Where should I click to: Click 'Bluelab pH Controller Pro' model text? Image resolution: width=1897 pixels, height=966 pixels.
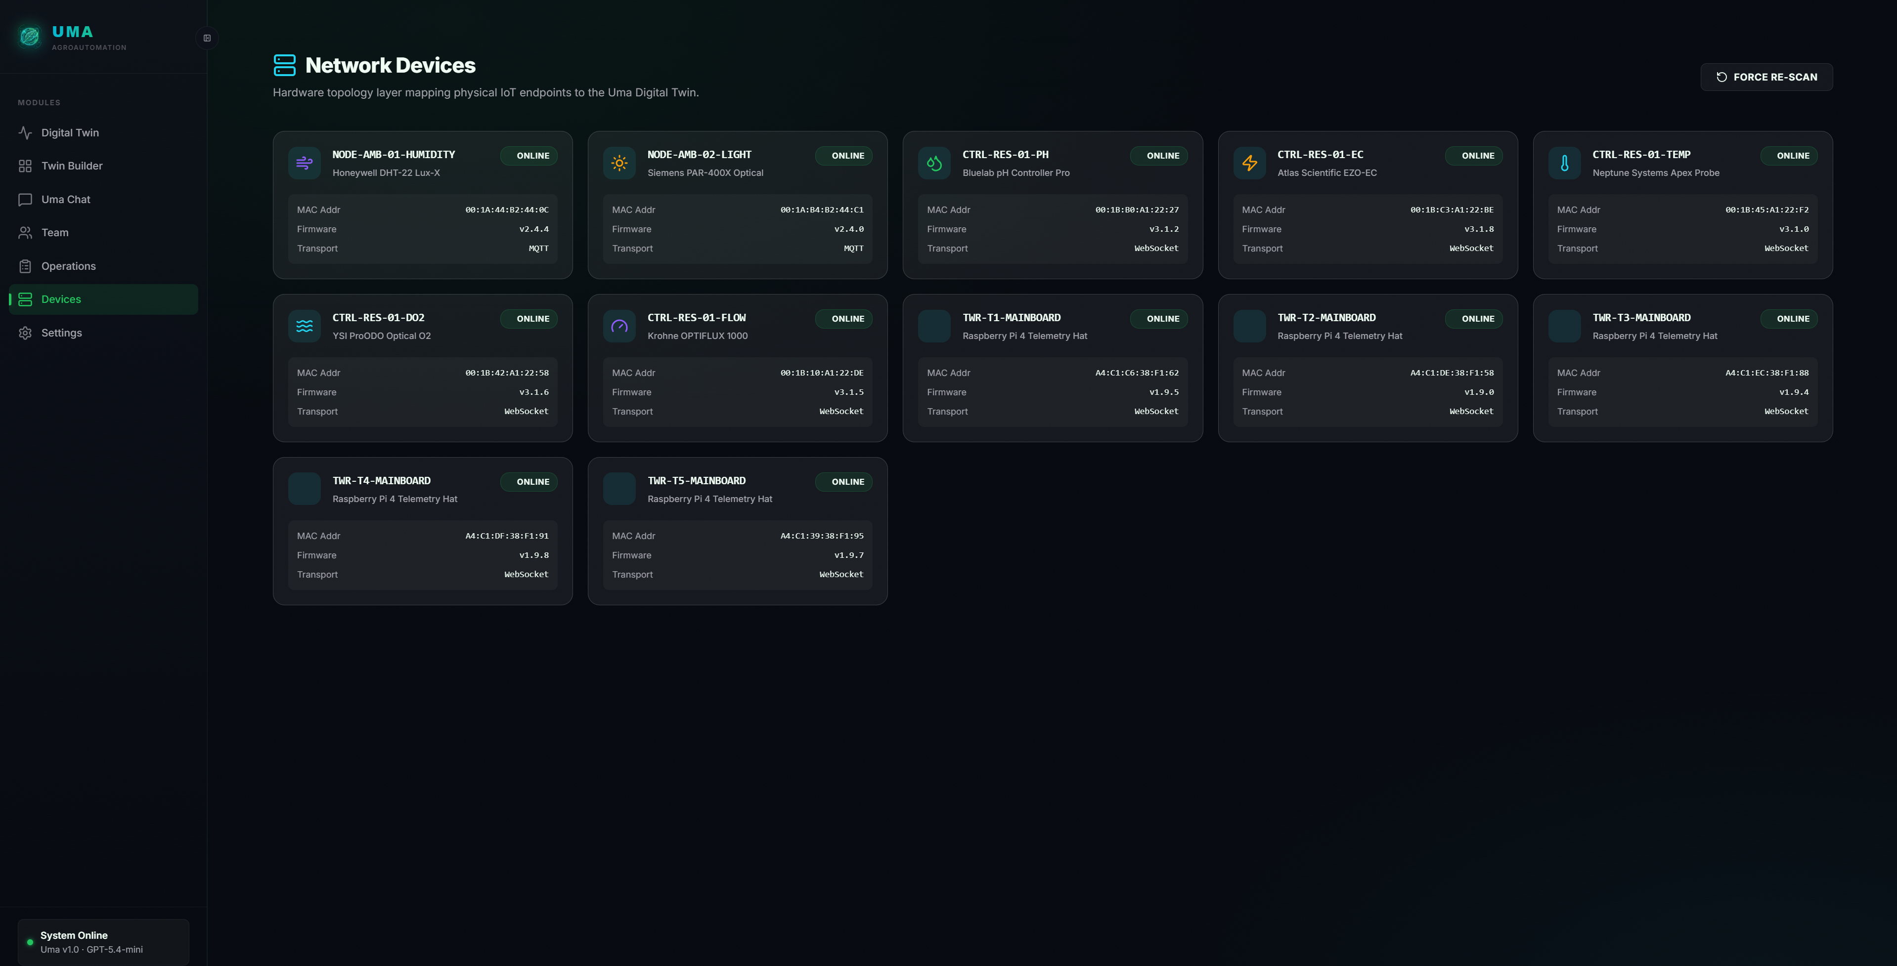[1015, 173]
